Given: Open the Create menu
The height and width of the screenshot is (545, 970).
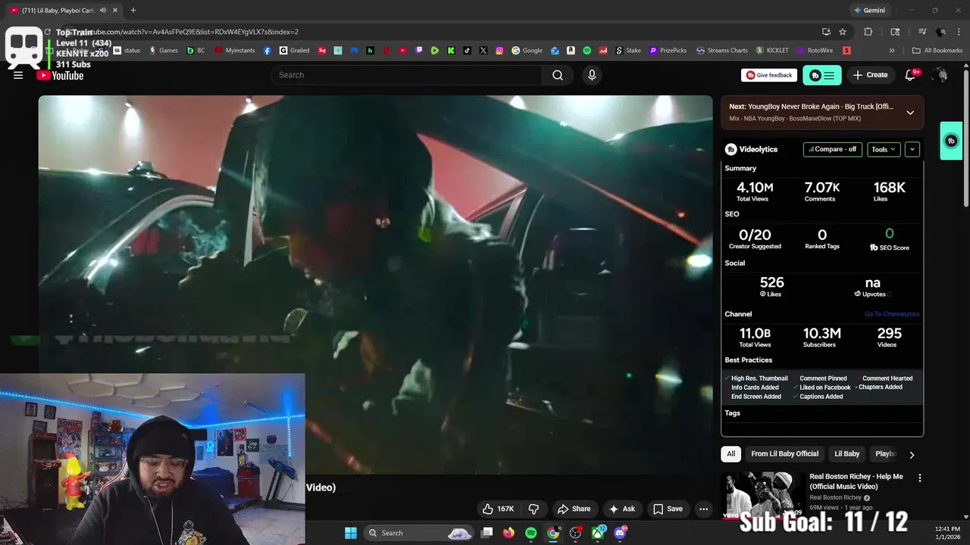Looking at the screenshot, I should coord(870,75).
